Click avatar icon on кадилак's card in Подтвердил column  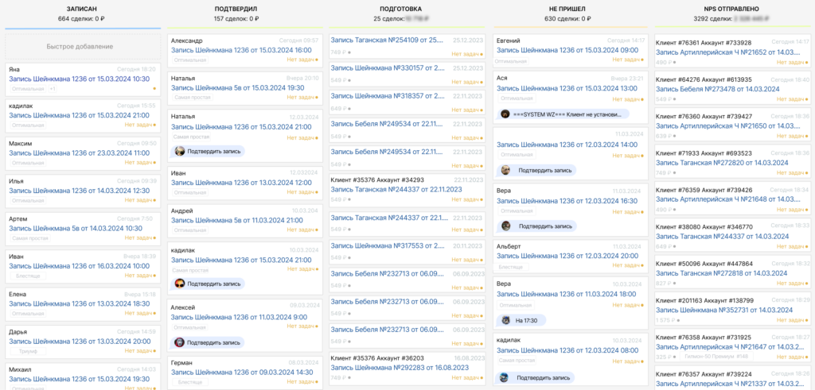[180, 284]
